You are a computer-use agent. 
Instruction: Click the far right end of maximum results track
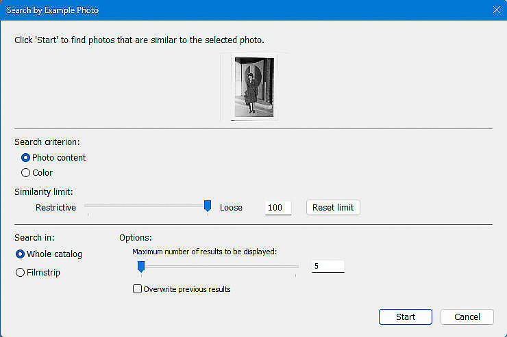click(295, 267)
